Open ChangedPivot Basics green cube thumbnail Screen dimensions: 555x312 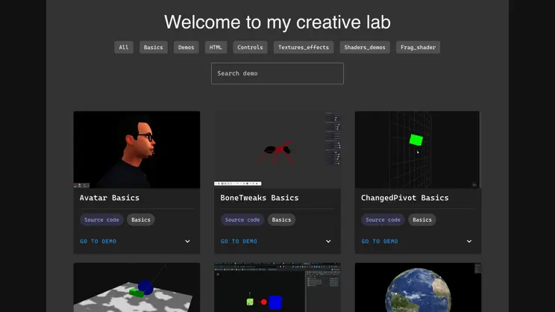[417, 149]
